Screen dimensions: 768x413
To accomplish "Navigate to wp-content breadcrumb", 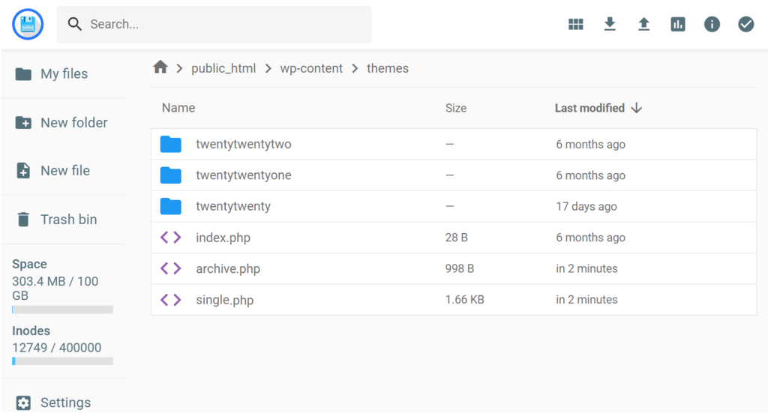I will [x=311, y=68].
